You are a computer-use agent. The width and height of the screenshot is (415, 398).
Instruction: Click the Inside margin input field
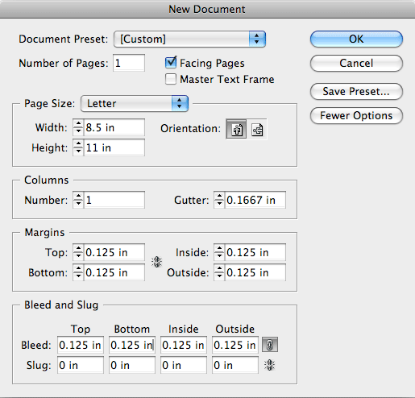(255, 252)
